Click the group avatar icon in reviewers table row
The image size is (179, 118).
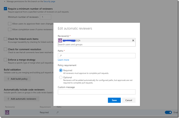7,112
